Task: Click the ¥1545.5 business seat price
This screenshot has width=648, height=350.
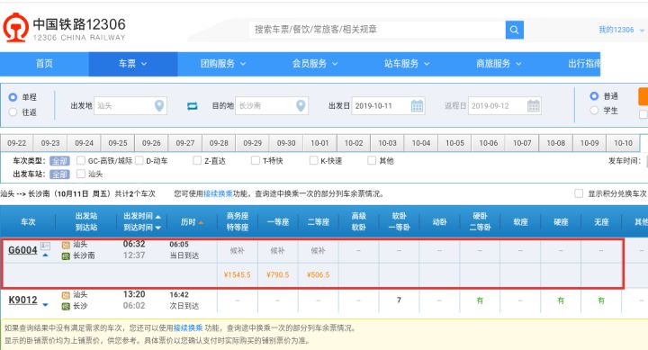Action: point(238,274)
